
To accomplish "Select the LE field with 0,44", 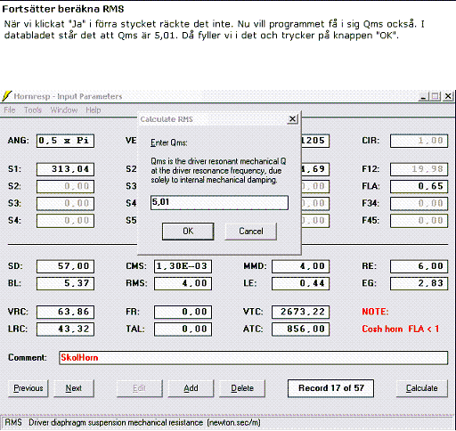I will (300, 283).
